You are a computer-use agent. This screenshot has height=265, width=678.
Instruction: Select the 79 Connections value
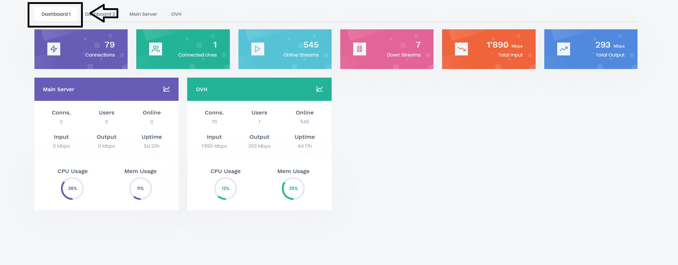click(x=110, y=45)
